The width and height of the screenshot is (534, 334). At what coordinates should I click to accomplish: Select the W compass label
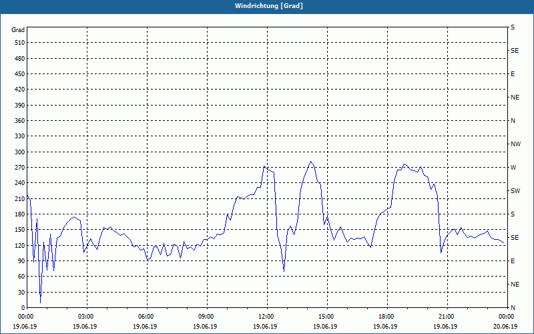click(513, 168)
